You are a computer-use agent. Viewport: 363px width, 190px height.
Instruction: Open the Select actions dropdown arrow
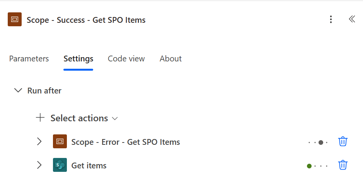click(x=115, y=119)
